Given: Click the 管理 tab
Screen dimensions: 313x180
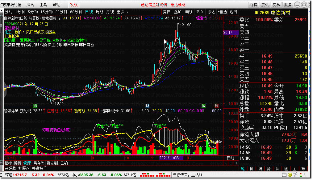Looking at the screenshot, I should point(27,163).
